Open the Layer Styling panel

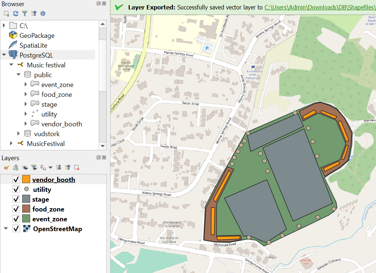6,167
